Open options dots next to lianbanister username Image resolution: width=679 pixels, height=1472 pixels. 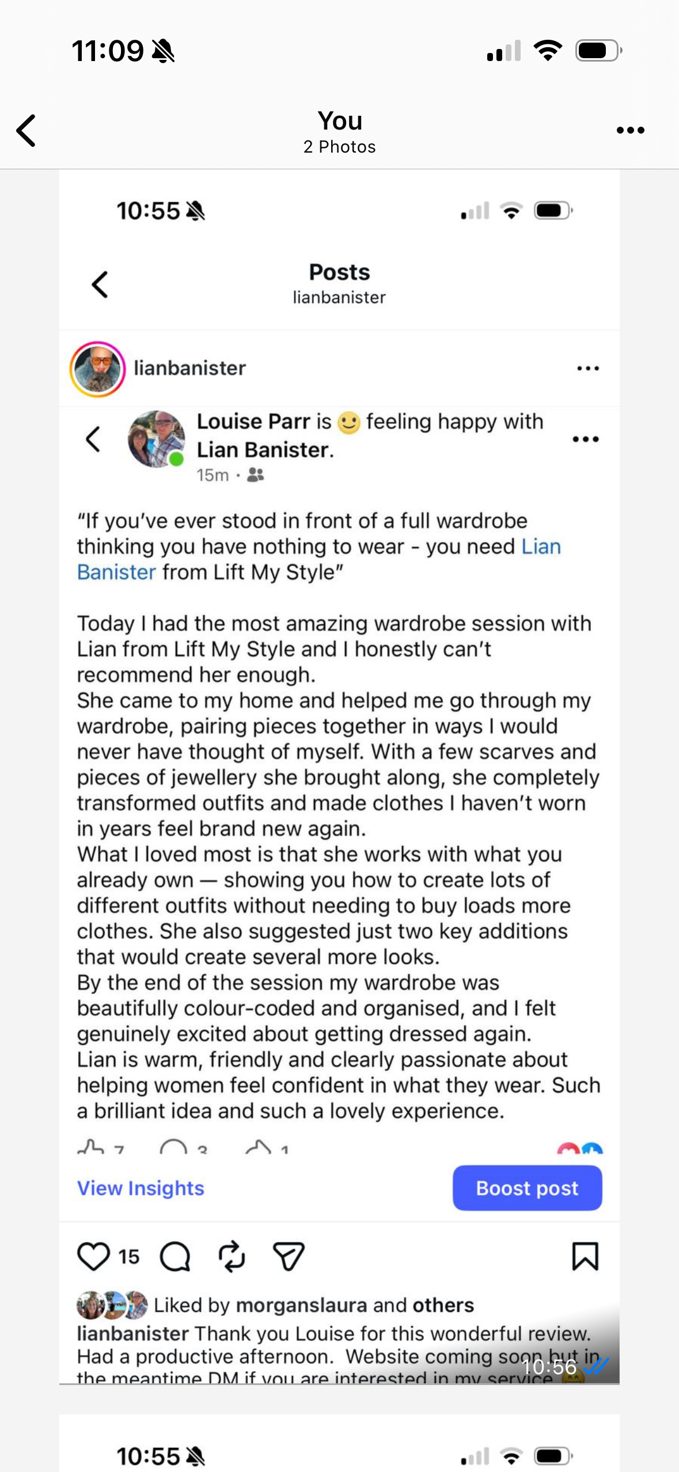click(x=588, y=369)
